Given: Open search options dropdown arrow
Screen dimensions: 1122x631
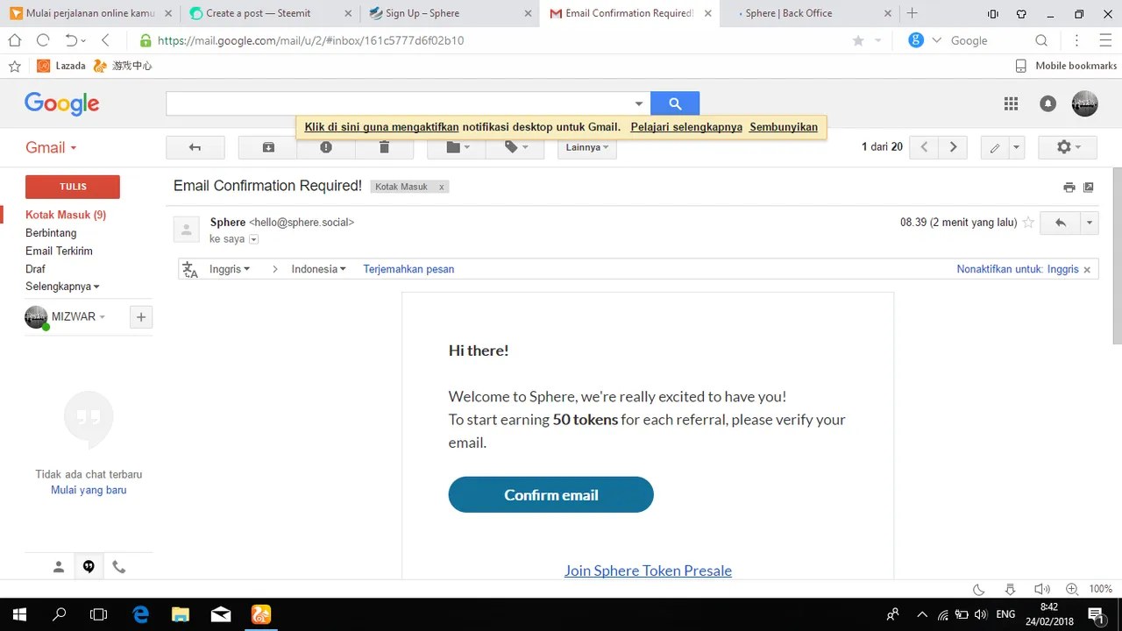Looking at the screenshot, I should tap(639, 103).
